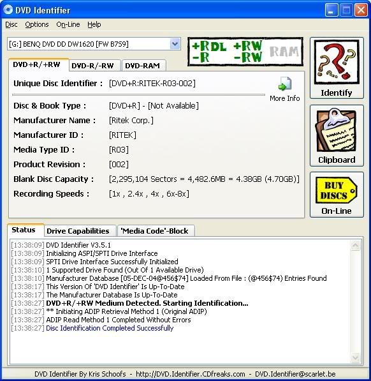Click the status log scroll down arrow
The width and height of the screenshot is (371, 381).
tap(355, 357)
